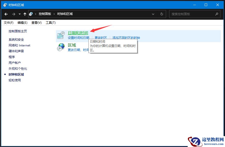Click the search magnifier icon

pos(217,14)
